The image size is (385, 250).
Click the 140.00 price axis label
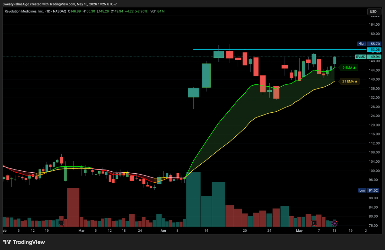374,80
